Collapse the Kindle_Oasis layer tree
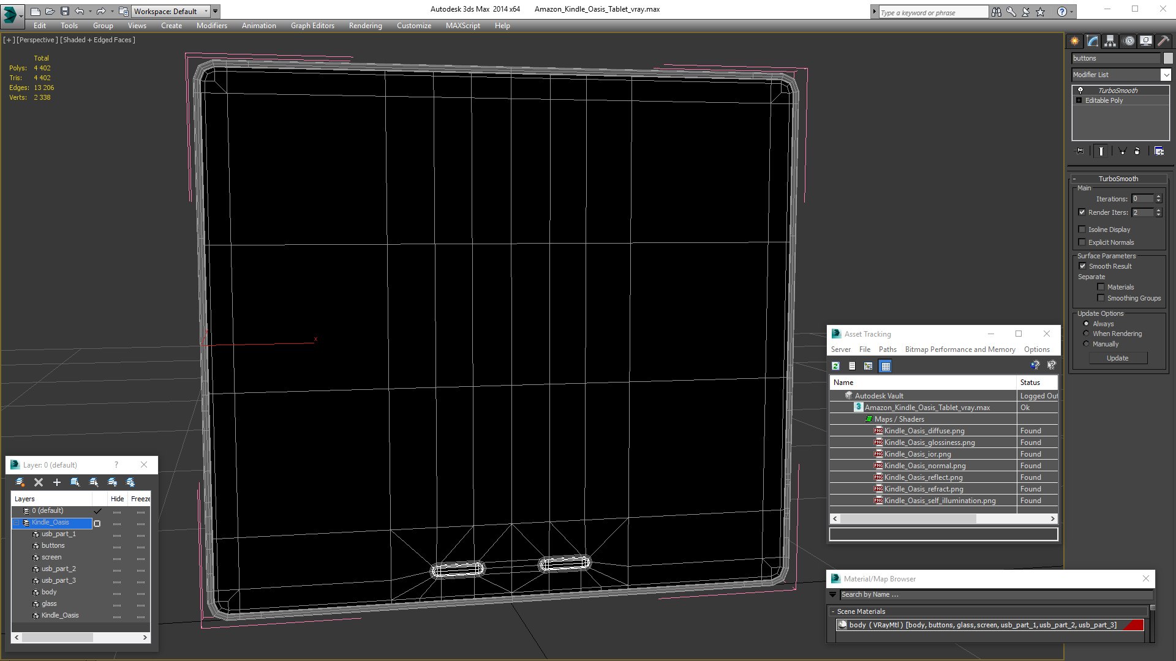Image resolution: width=1176 pixels, height=661 pixels. point(17,523)
